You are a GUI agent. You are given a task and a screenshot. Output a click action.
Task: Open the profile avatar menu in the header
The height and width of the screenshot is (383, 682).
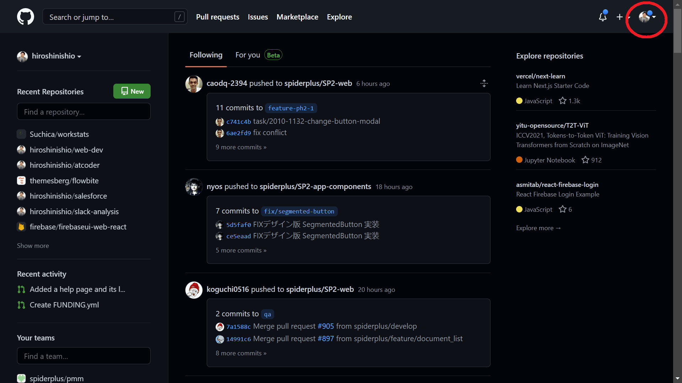647,17
